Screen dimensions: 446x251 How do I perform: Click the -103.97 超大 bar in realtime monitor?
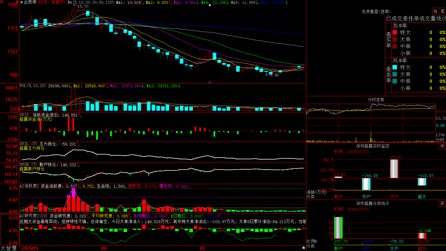coord(422,182)
